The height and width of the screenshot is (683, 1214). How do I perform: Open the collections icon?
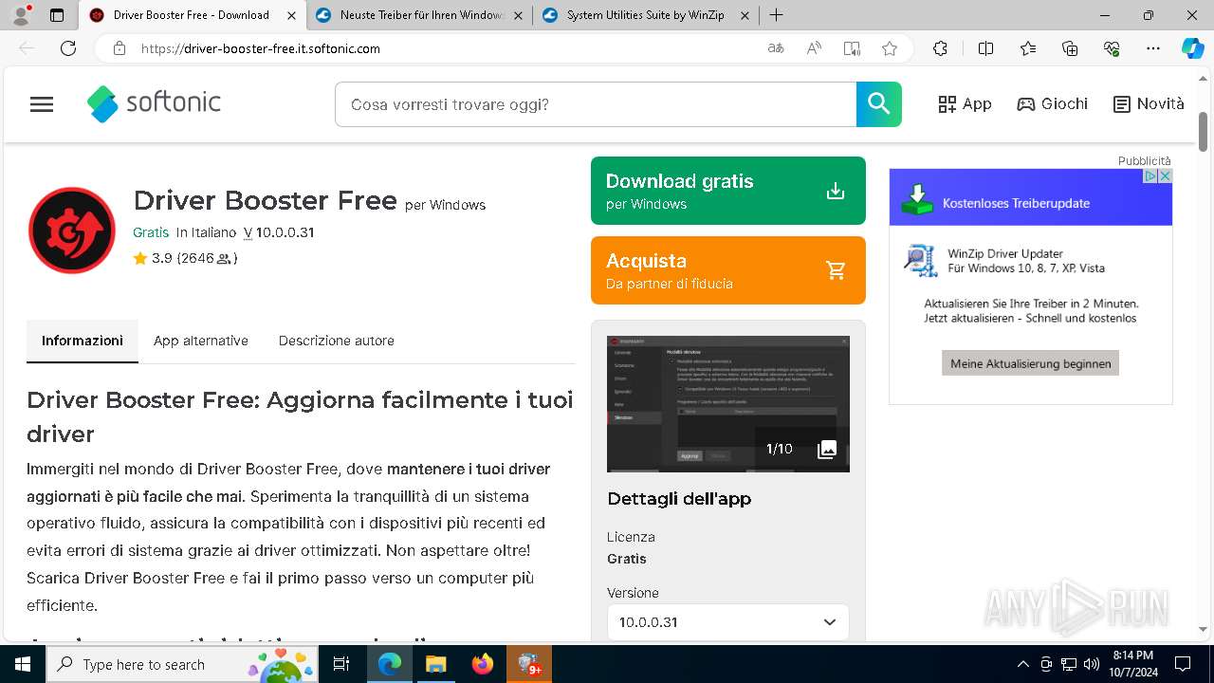(x=1070, y=48)
